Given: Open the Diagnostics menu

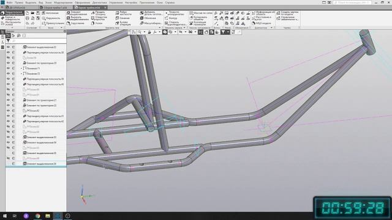Looking at the screenshot, I should 99,2.
